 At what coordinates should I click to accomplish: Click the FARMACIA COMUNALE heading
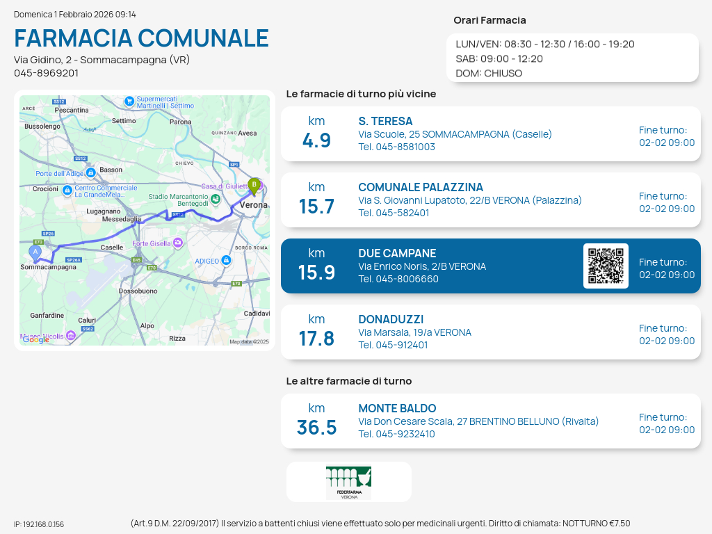141,38
